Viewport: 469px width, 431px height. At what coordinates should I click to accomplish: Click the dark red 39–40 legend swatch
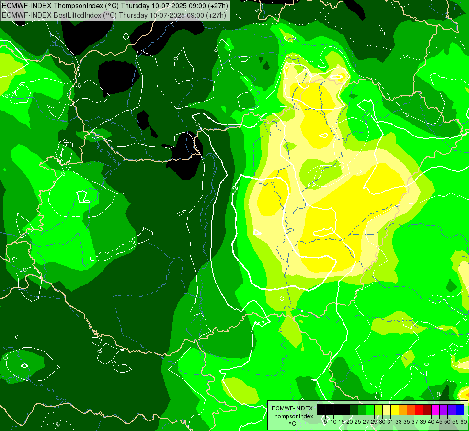coord(427,409)
